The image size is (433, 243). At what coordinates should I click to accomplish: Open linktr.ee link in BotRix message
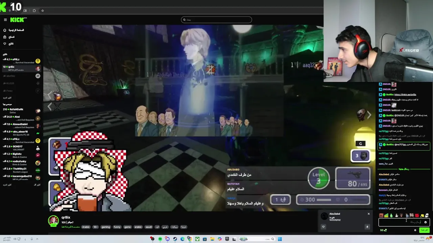(405, 94)
